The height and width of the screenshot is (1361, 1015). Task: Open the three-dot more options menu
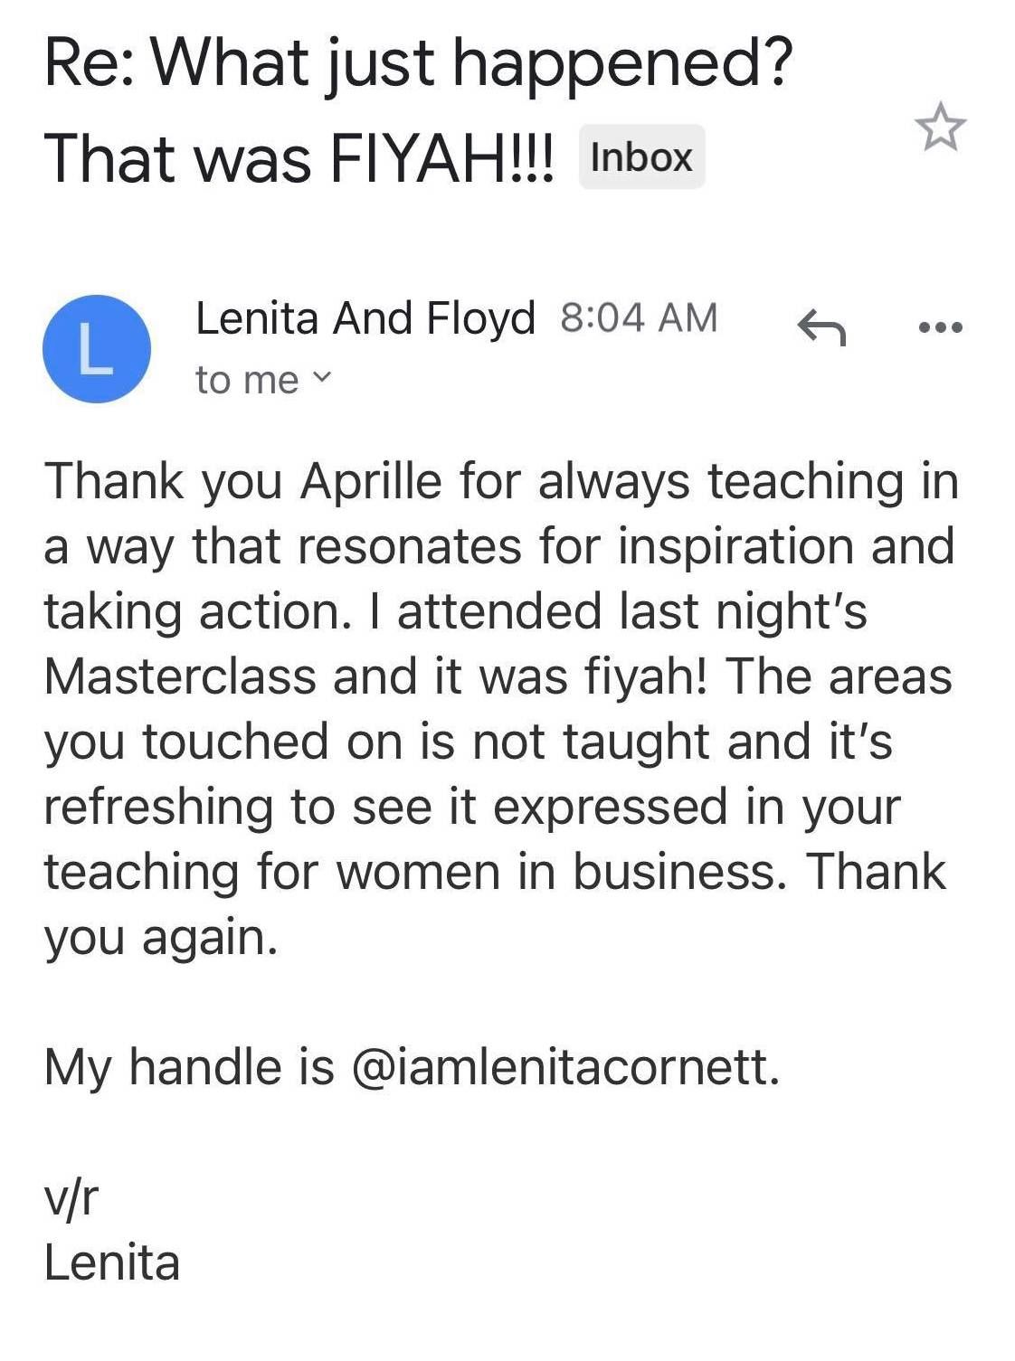940,327
